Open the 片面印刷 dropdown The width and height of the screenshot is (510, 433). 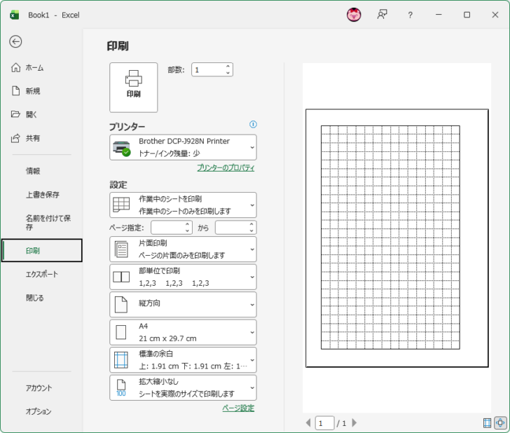(183, 249)
